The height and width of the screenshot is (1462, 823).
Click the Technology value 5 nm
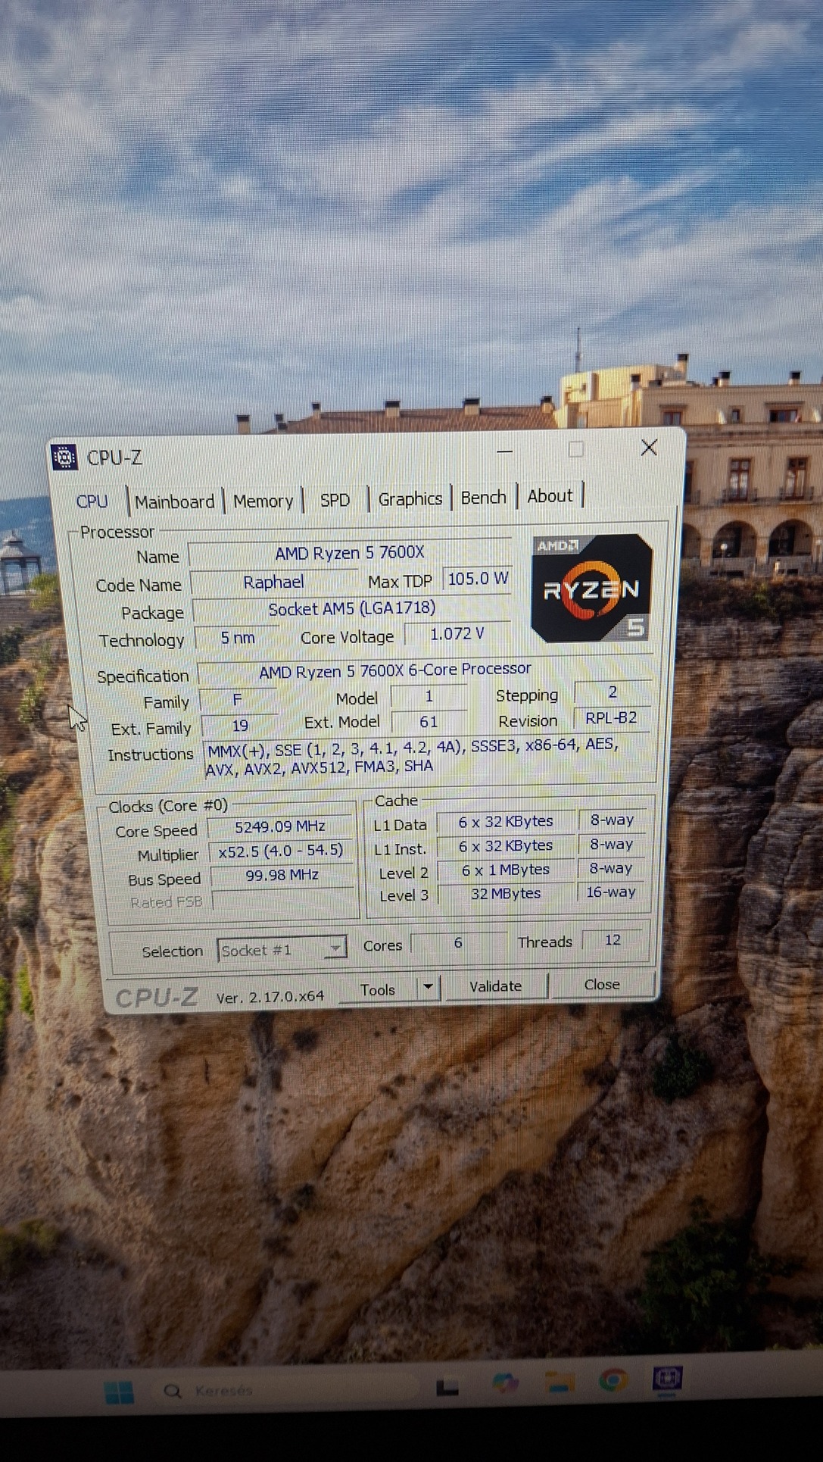pyautogui.click(x=238, y=638)
